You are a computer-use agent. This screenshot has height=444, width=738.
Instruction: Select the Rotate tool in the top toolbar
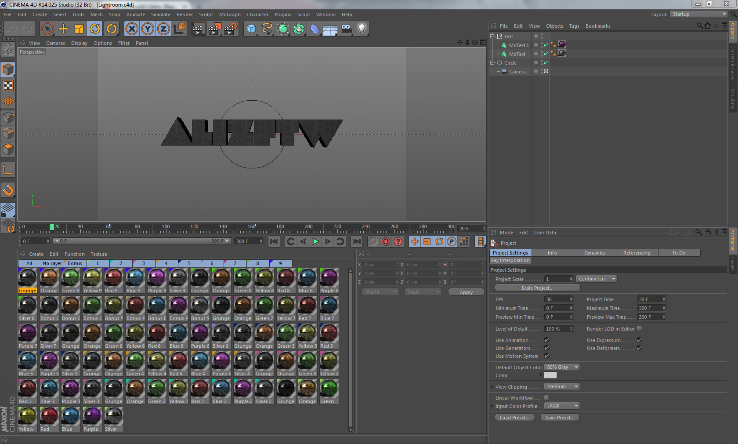tap(95, 29)
